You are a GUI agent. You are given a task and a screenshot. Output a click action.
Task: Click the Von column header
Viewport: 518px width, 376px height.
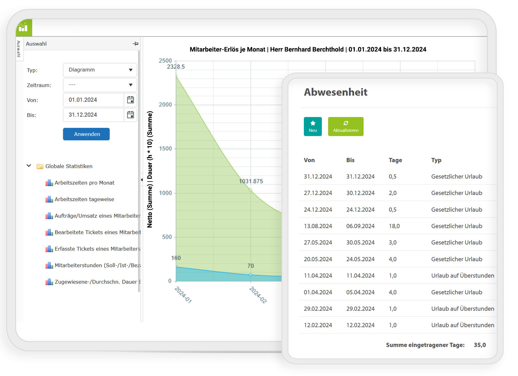point(309,160)
